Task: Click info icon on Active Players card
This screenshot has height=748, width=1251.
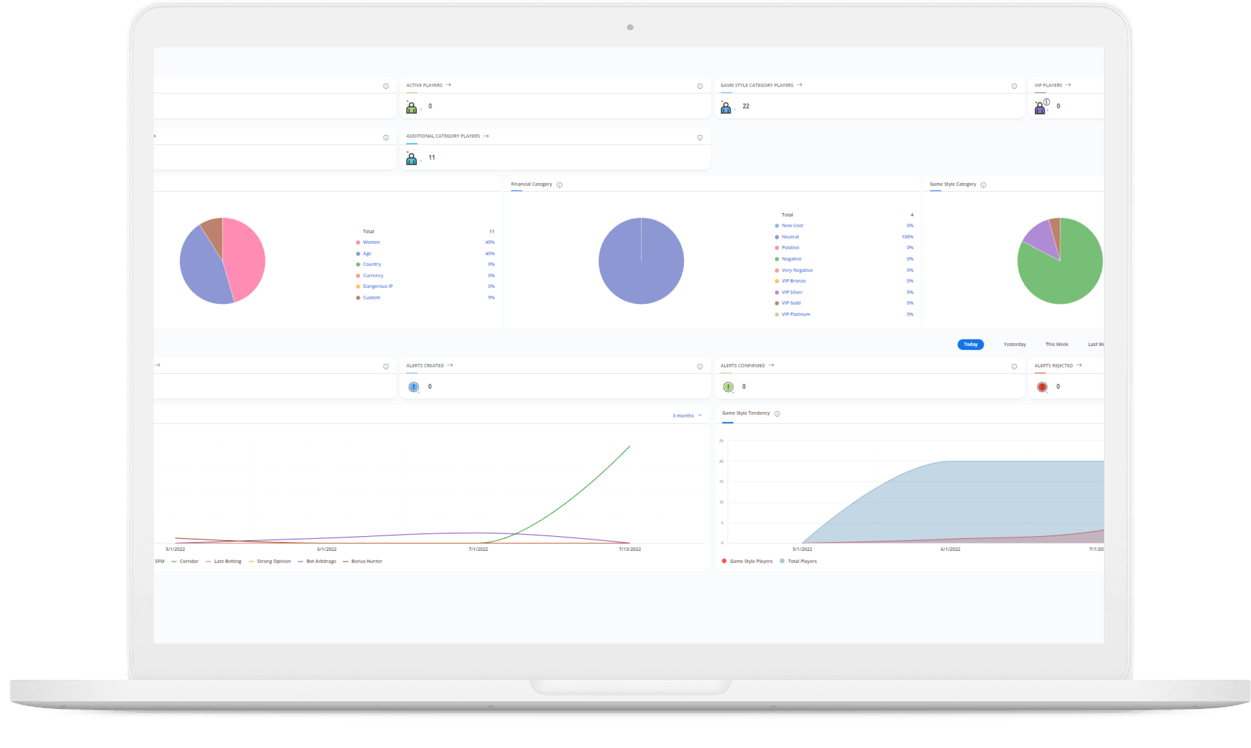Action: [700, 86]
